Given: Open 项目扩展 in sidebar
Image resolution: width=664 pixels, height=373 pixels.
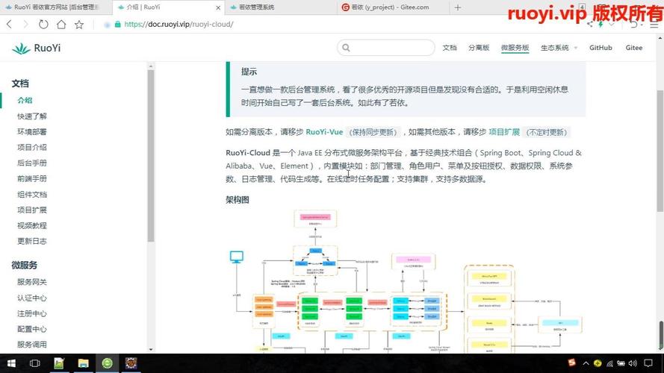Looking at the screenshot, I should click(x=32, y=210).
